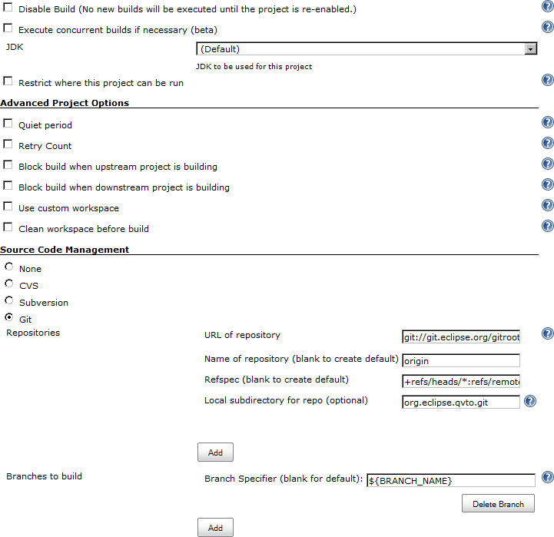Screen dimensions: 554x537
Task: Enable the Disable Build checkbox
Action: pos(8,7)
